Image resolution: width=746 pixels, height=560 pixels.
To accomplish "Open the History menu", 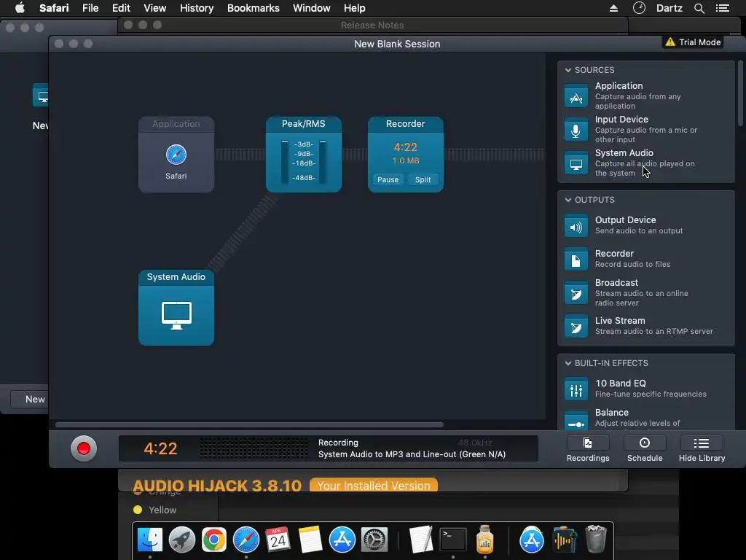I will (197, 8).
